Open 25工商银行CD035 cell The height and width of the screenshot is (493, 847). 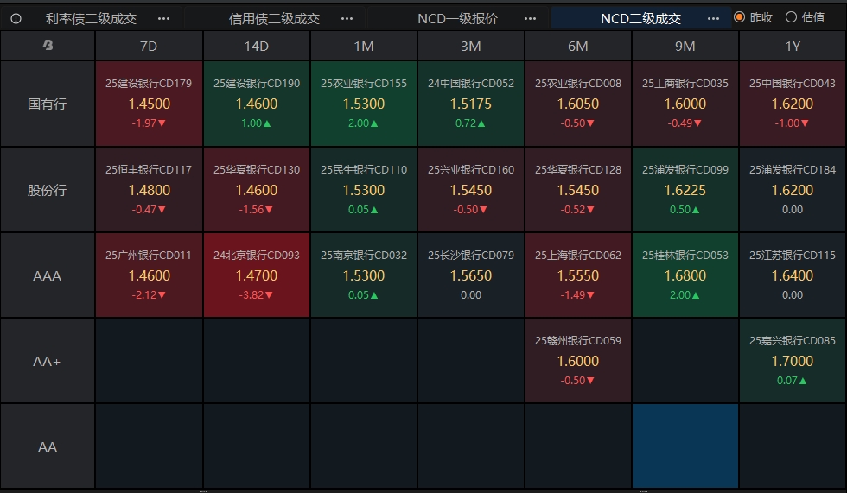point(685,104)
